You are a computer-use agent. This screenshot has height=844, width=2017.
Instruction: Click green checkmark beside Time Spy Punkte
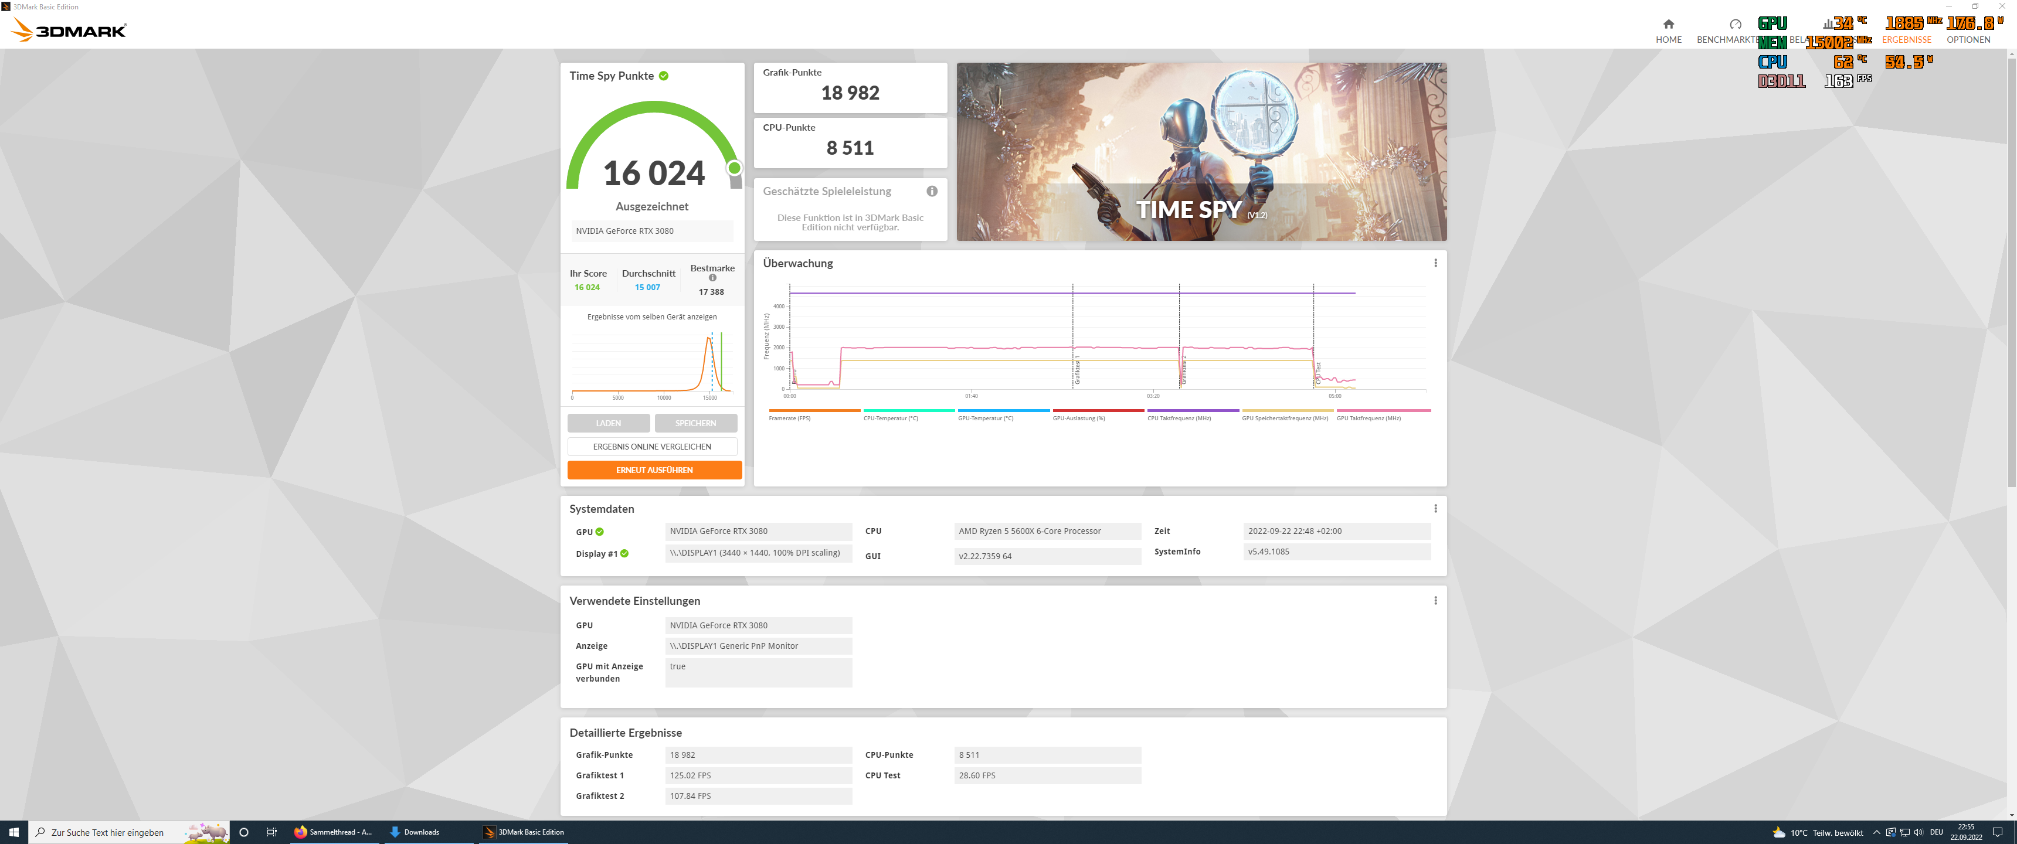663,76
